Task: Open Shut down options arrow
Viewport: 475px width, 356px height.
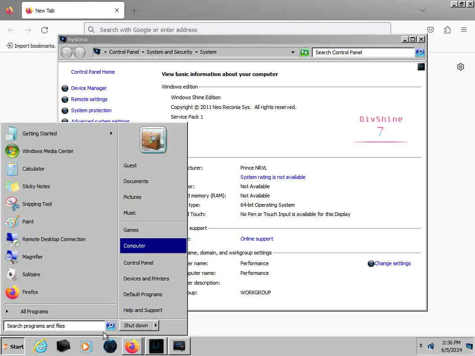Action: 156,325
